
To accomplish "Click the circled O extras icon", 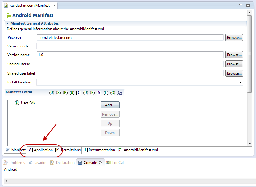I will [x=113, y=93].
